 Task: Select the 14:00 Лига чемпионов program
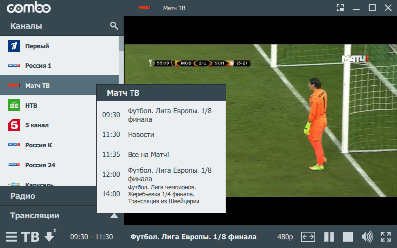pyautogui.click(x=161, y=194)
